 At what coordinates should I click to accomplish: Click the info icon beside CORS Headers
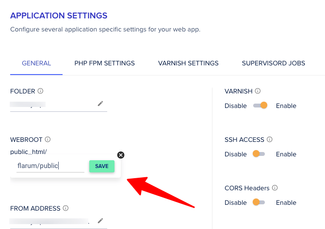click(x=275, y=188)
